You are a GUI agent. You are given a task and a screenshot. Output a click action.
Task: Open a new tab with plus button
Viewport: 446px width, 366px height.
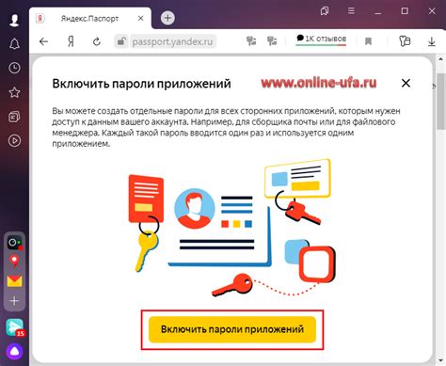point(167,18)
